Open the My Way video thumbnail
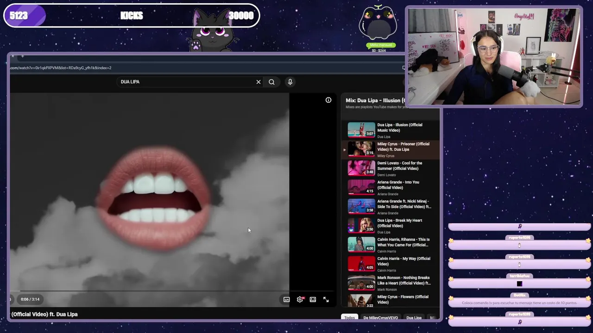593x333 pixels. pyautogui.click(x=361, y=264)
